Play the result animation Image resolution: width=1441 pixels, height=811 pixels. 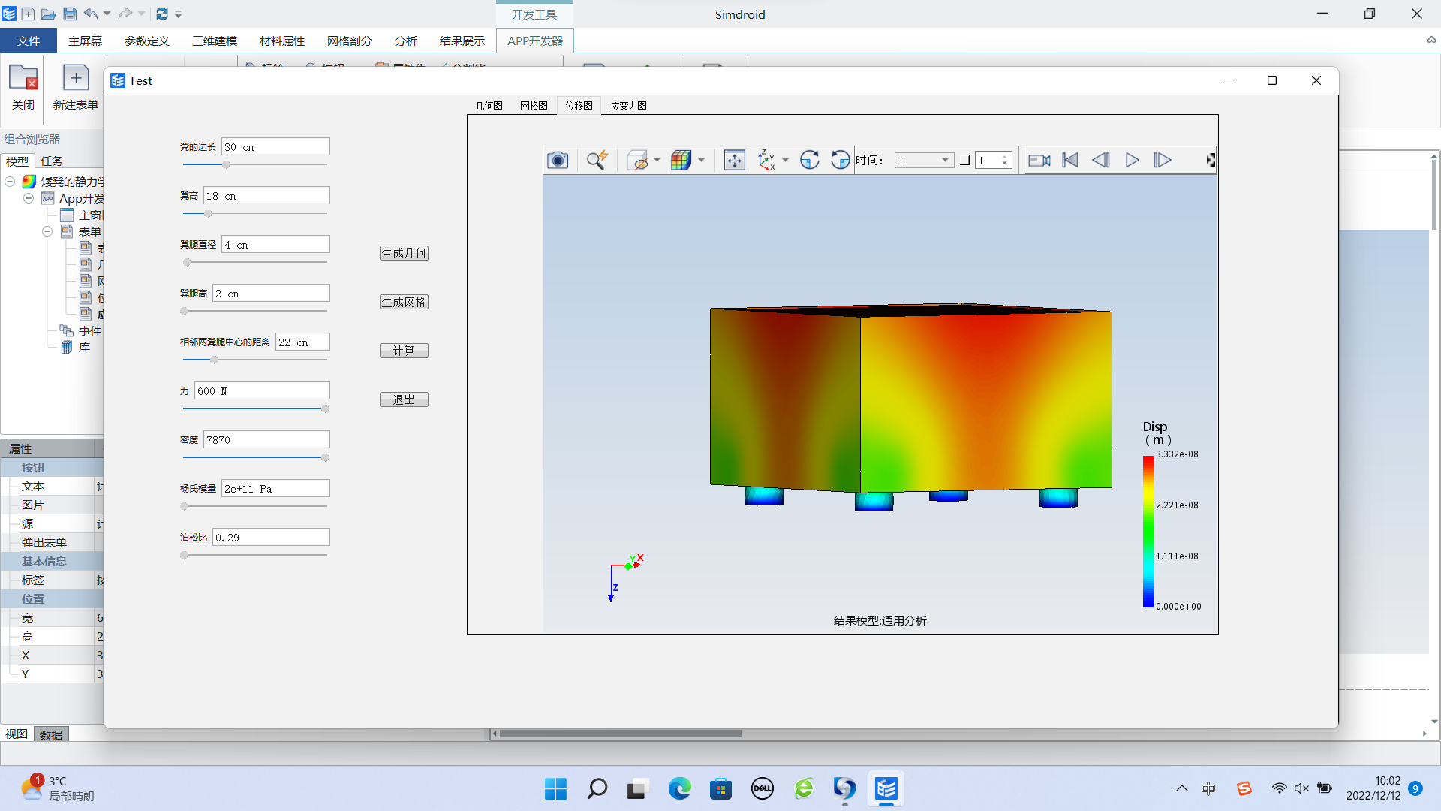1132,160
